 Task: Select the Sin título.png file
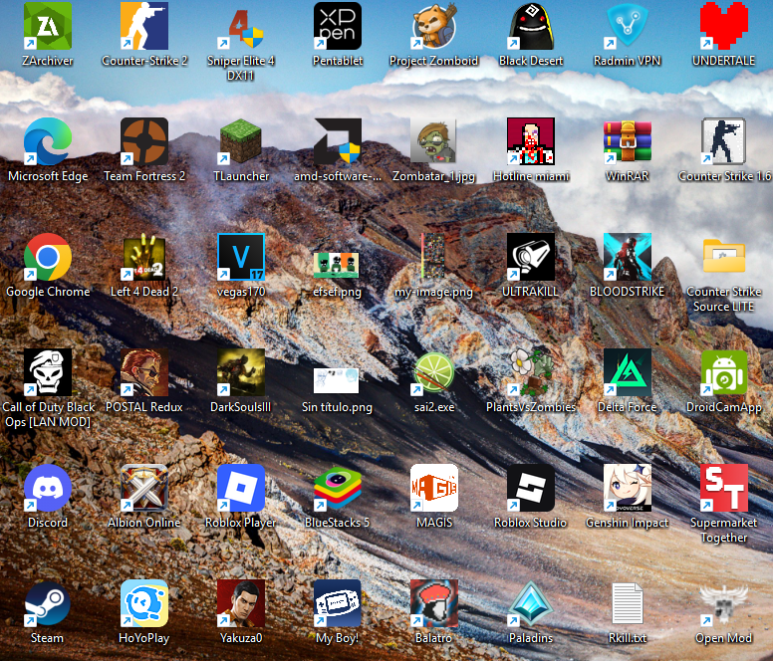click(338, 380)
